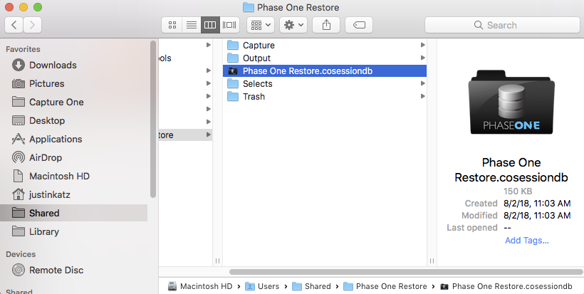Switch to column view
The width and height of the screenshot is (584, 294).
(210, 25)
